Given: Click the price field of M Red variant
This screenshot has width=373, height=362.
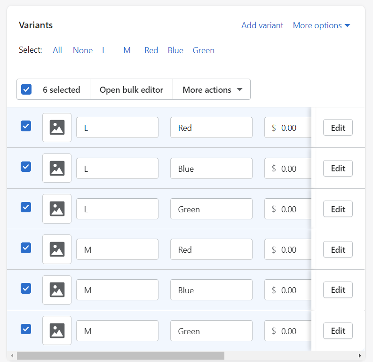Looking at the screenshot, I should coord(288,249).
